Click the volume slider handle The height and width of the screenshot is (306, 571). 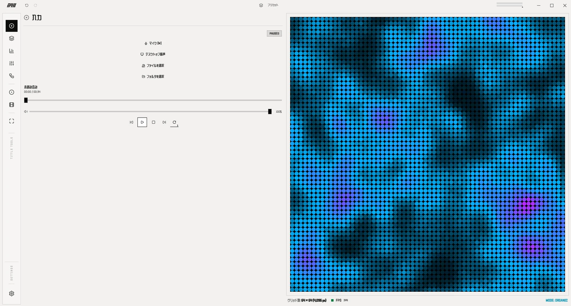[x=270, y=112]
